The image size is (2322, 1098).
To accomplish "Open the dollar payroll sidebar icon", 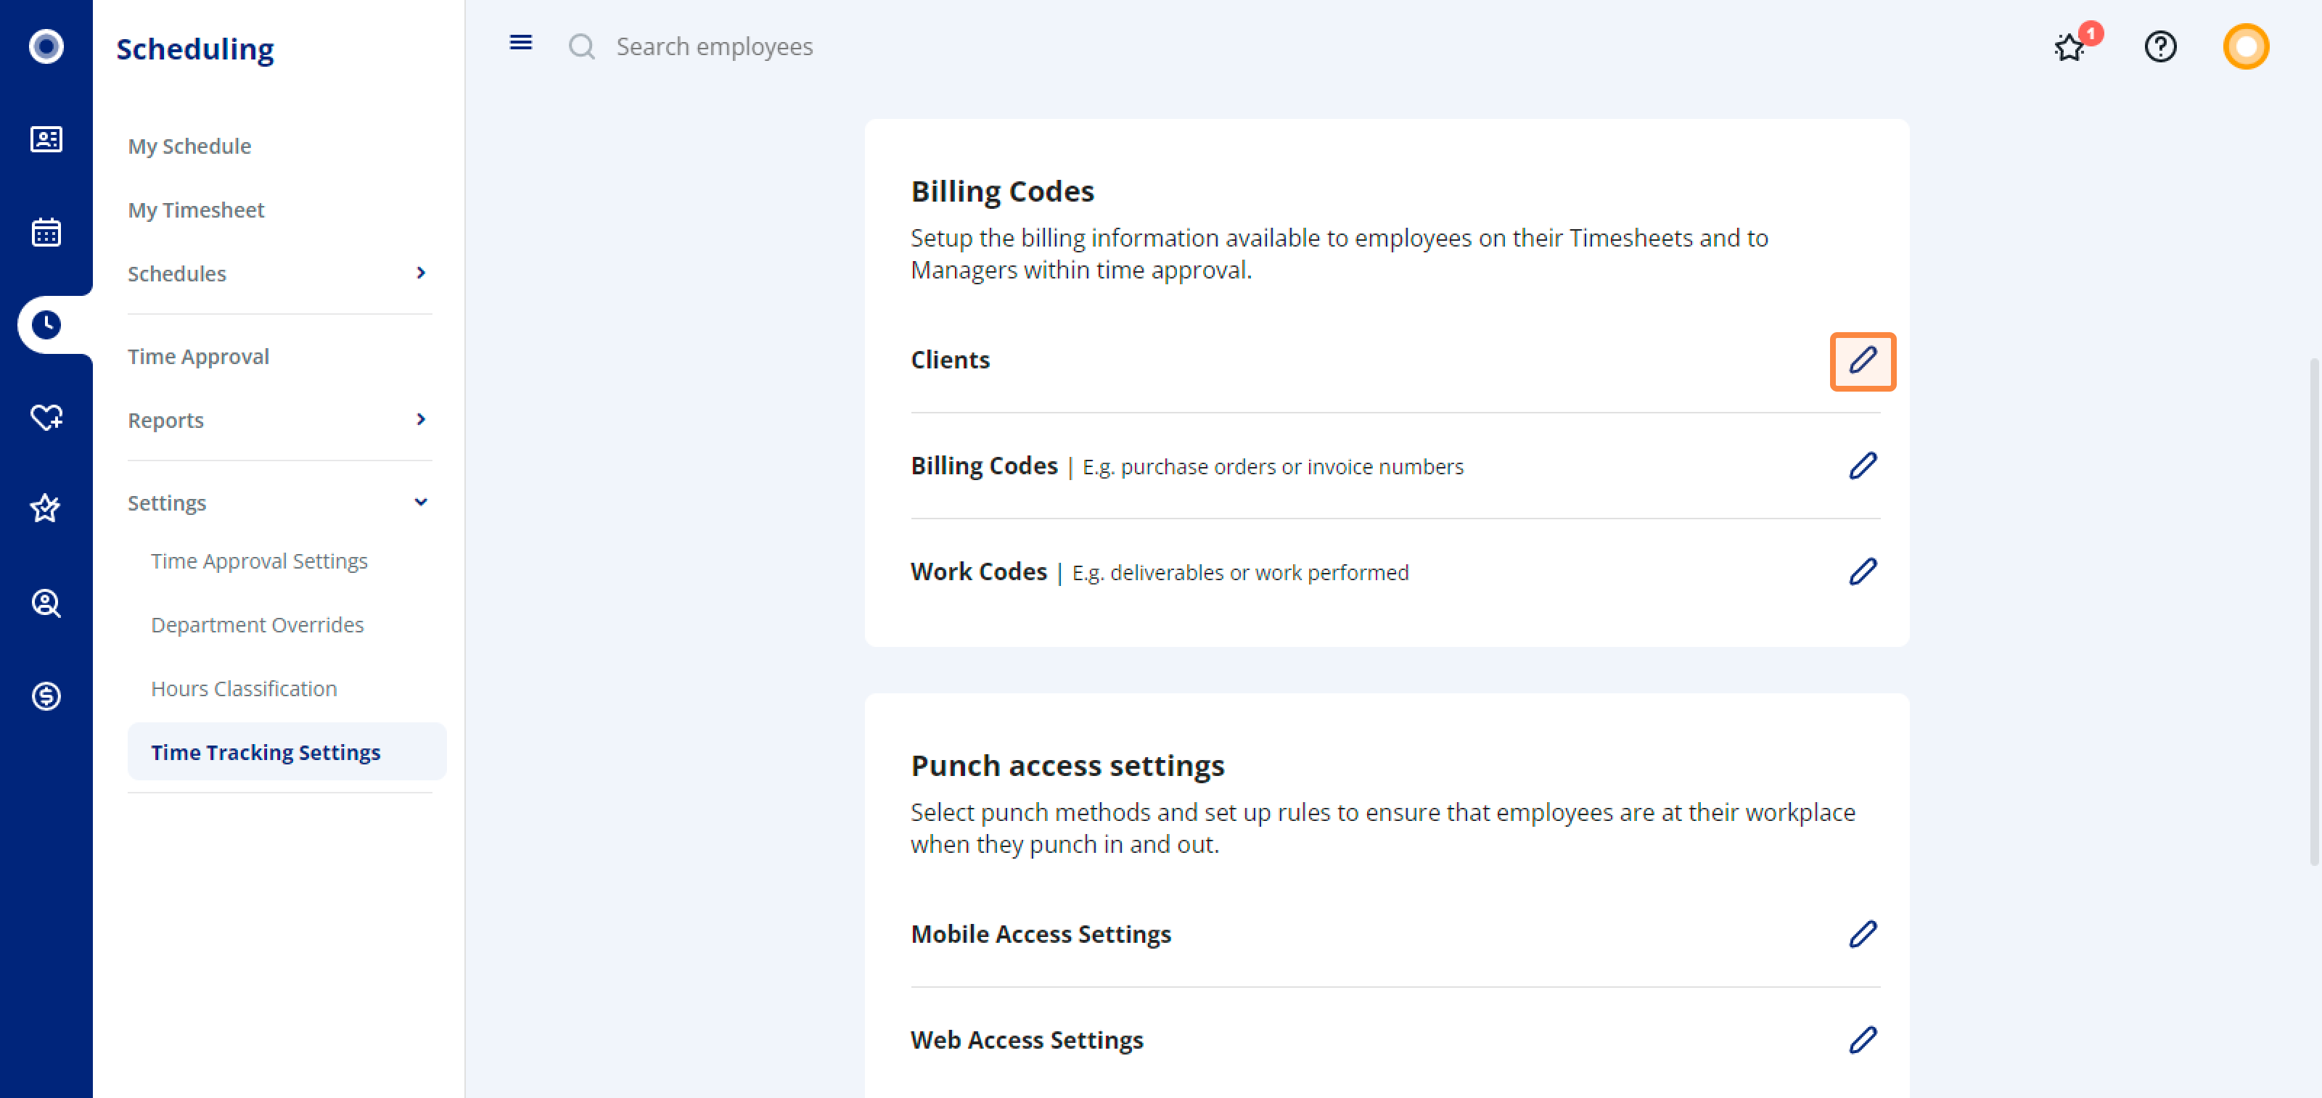I will (x=46, y=695).
